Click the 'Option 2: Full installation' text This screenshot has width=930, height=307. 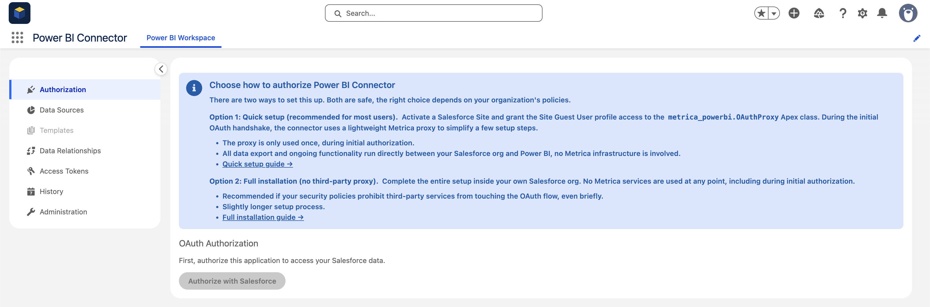(x=293, y=181)
